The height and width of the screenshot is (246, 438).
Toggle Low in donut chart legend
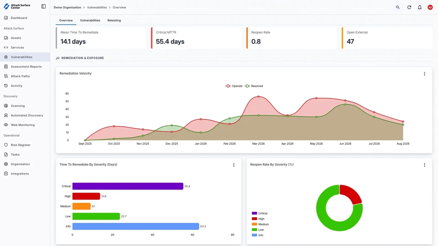coord(257,230)
